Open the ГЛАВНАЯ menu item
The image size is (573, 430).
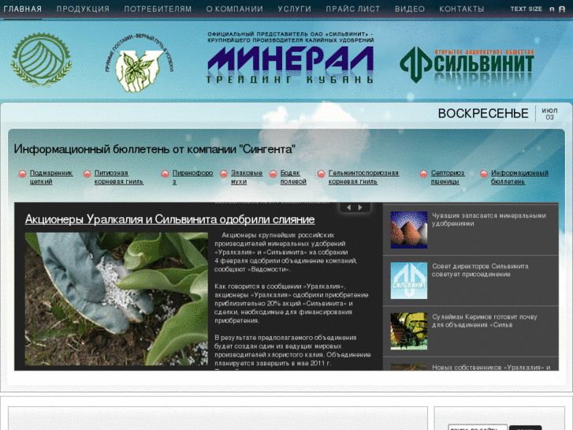pos(23,9)
